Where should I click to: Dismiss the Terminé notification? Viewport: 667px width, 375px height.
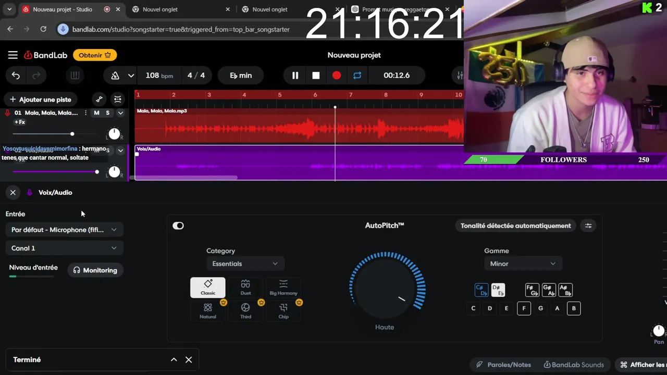tap(189, 360)
